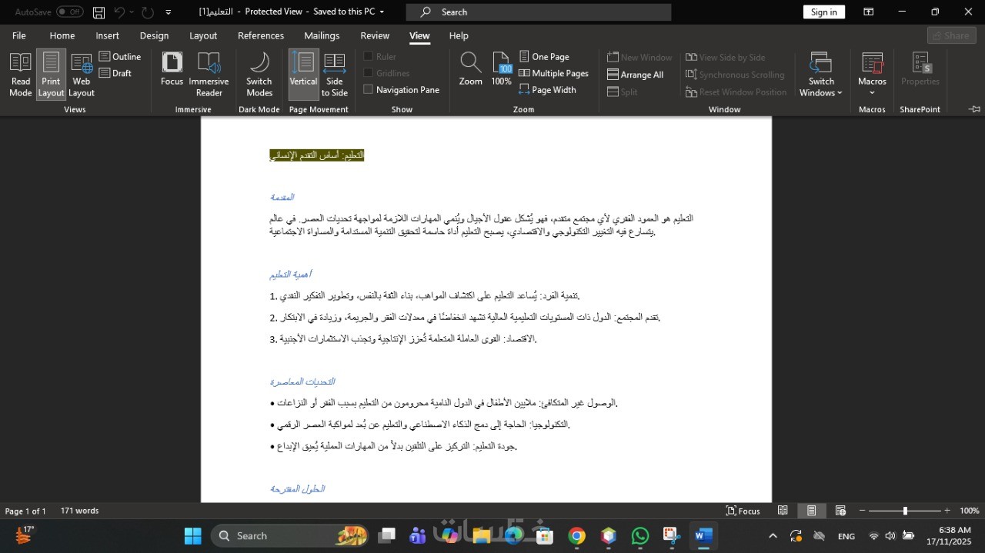
Task: Open Ribbon Display Options icon
Action: 868,12
